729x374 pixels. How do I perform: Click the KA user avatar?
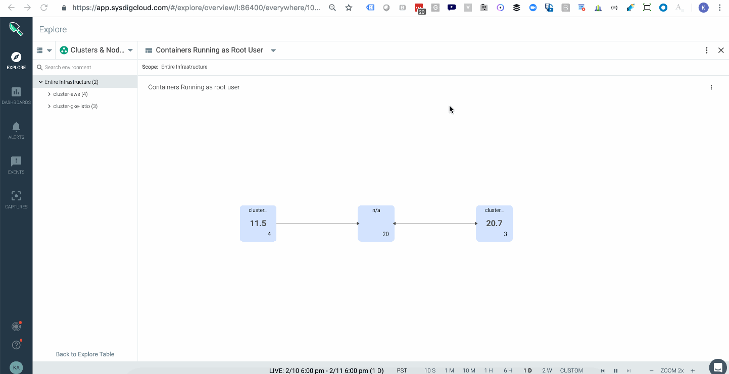(x=16, y=367)
